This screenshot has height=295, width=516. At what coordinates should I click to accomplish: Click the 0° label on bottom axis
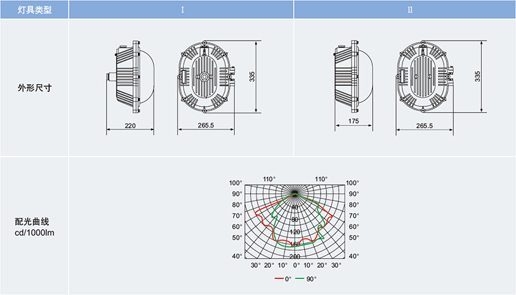pyautogui.click(x=297, y=265)
